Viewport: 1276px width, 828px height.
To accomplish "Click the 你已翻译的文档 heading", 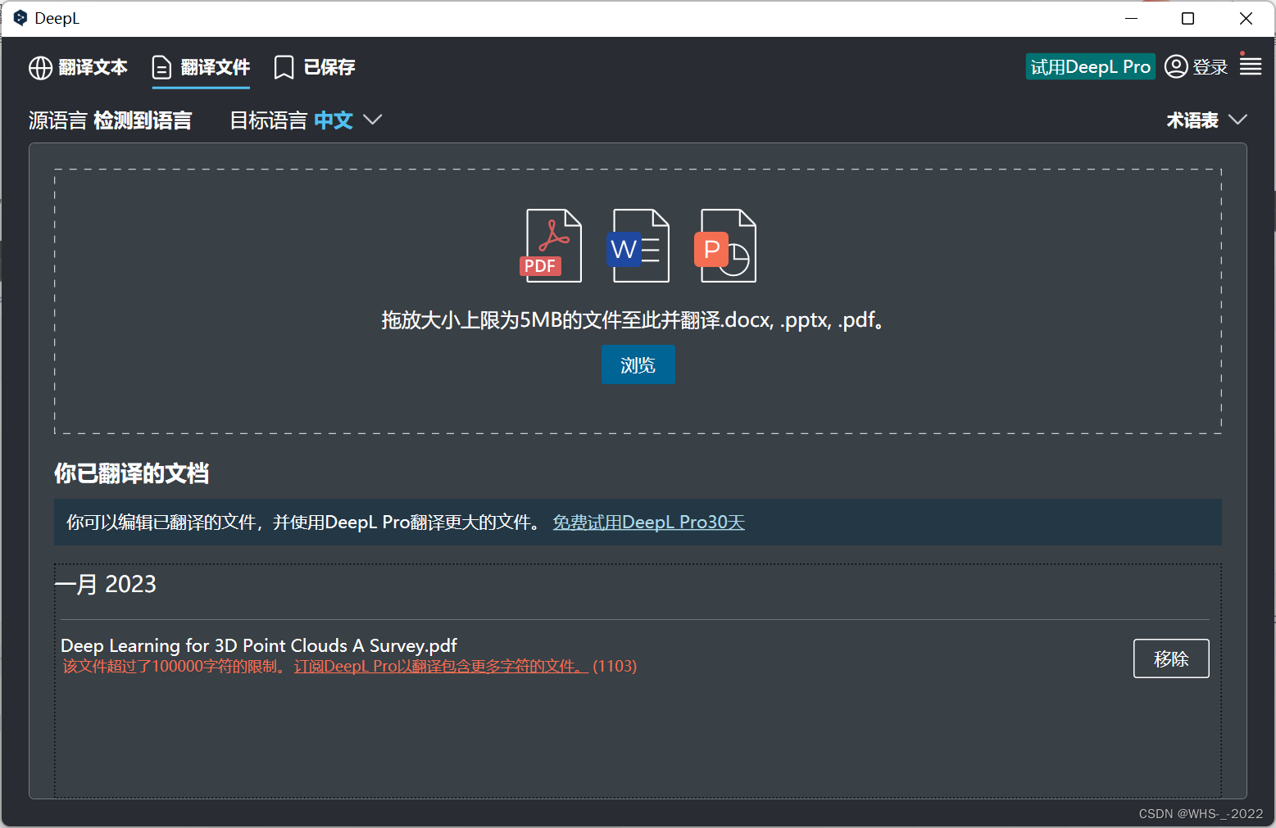I will pyautogui.click(x=132, y=473).
